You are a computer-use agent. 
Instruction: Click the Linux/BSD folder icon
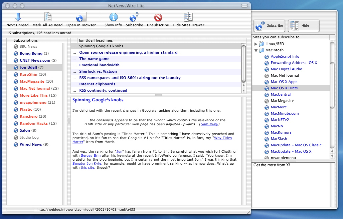click(x=262, y=44)
